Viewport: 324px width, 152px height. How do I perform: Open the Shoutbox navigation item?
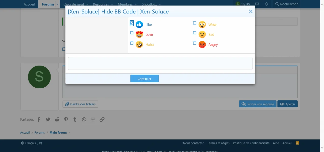(x=149, y=4)
